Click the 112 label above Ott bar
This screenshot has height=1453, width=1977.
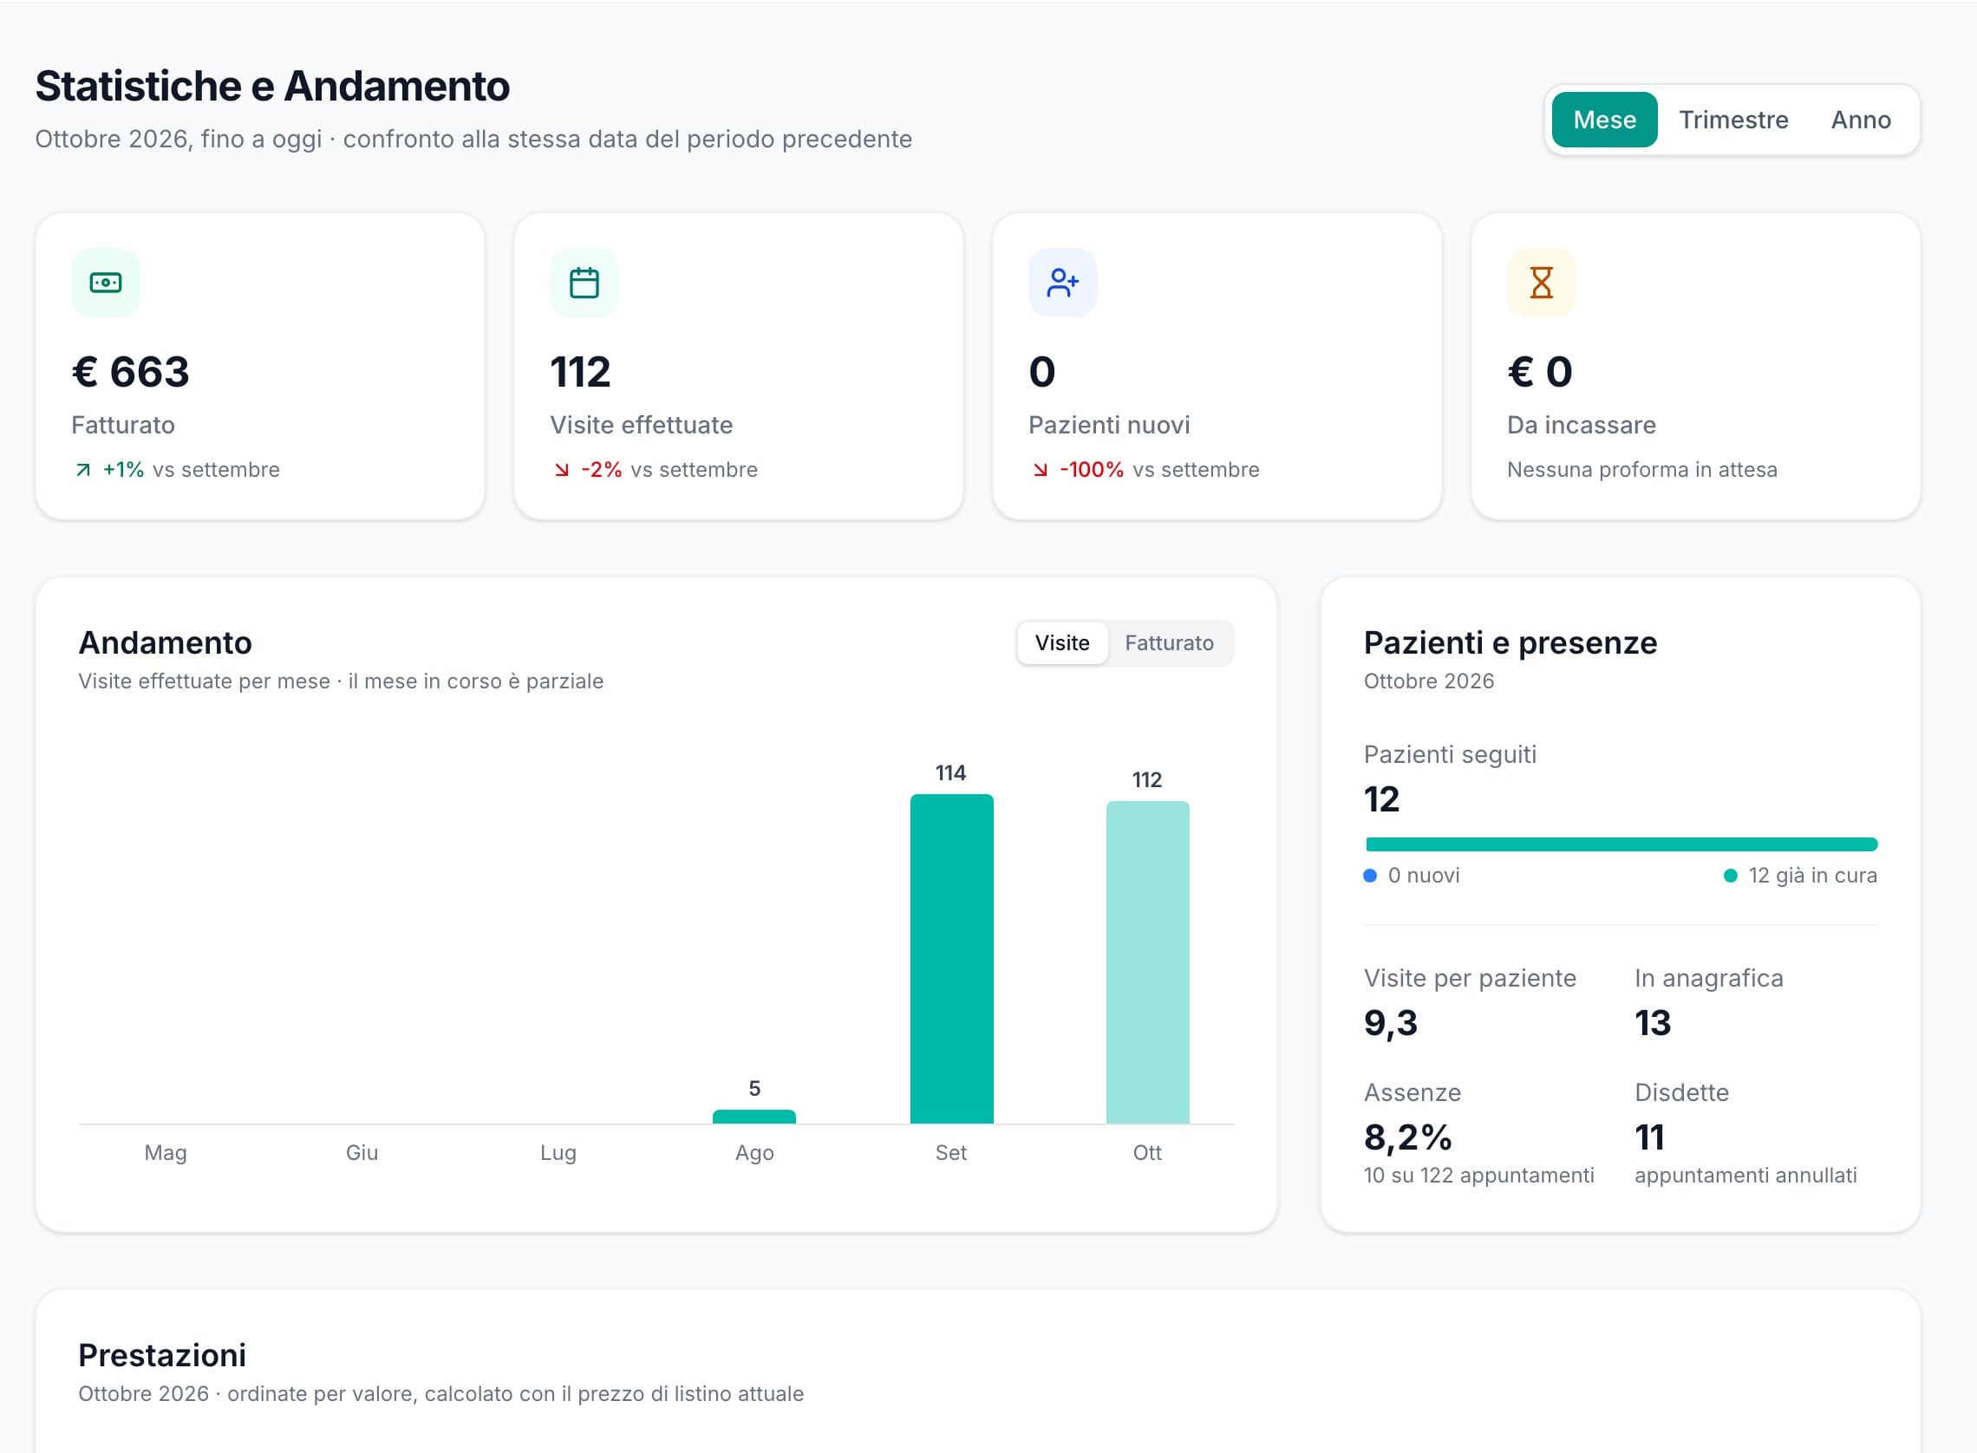(x=1147, y=780)
